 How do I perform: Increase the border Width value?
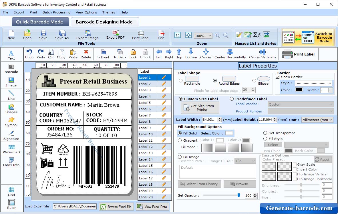tap(330, 89)
